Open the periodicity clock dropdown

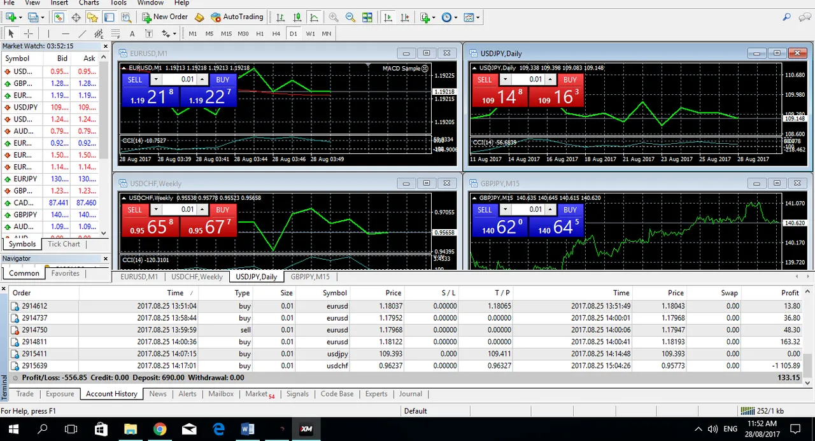pos(455,18)
